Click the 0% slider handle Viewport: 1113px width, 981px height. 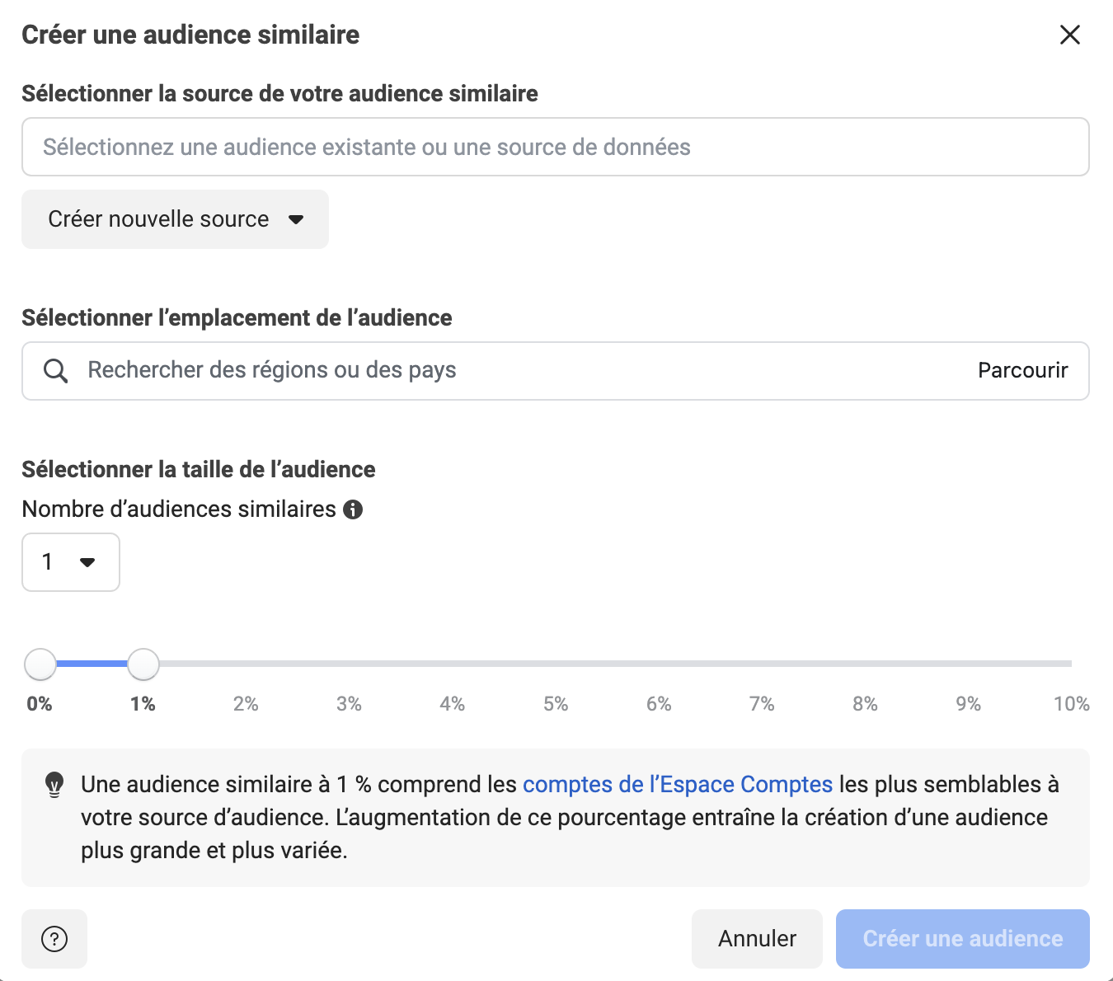point(40,664)
